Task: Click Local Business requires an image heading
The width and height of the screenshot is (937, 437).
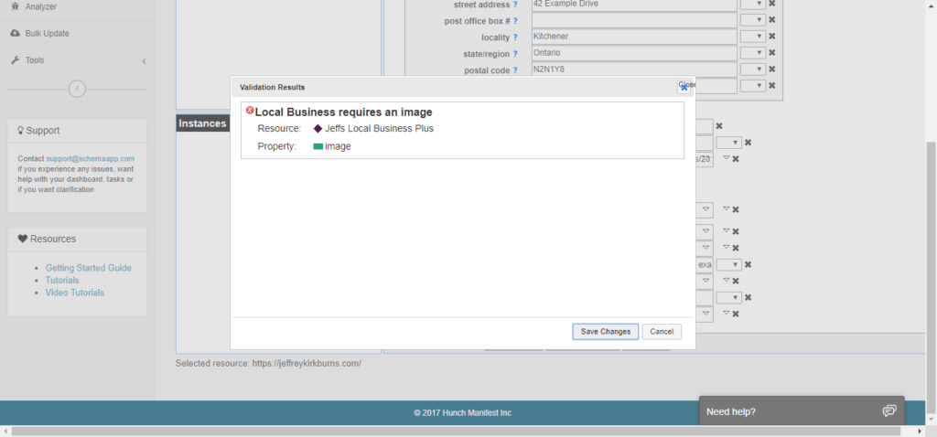Action: pos(344,112)
